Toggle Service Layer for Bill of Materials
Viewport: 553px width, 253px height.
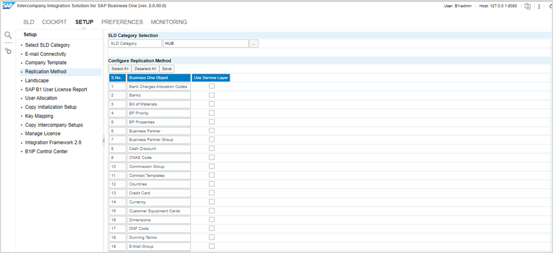[x=212, y=104]
